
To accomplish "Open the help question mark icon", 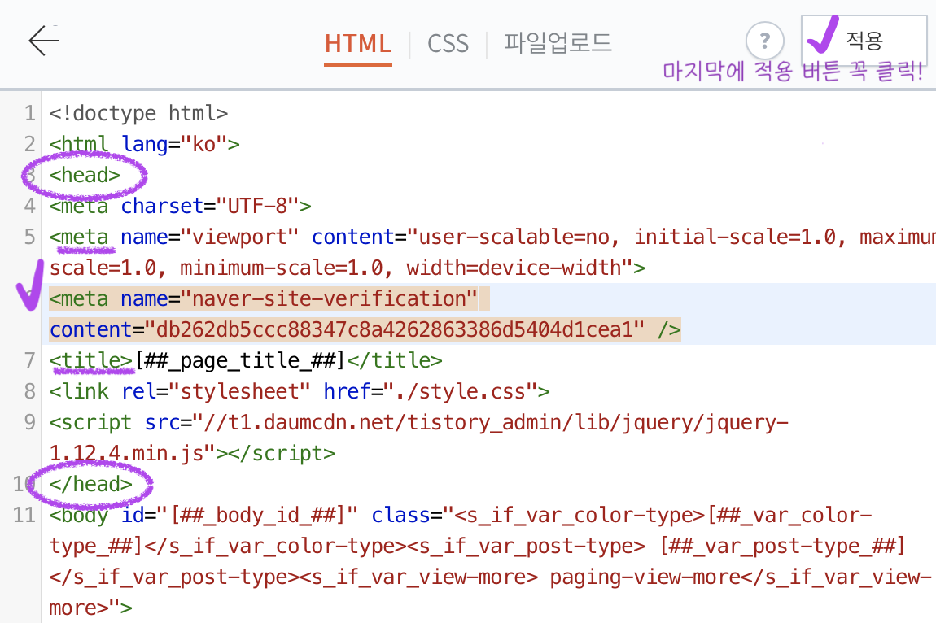I will (765, 41).
